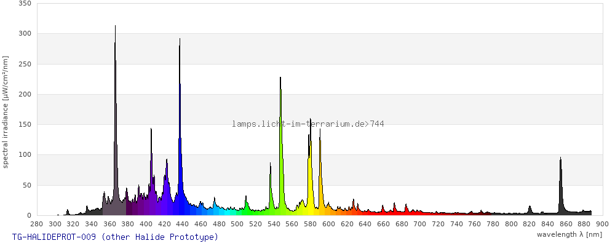
Task: Click the 460 wavelength tick label
Action: pos(201,224)
